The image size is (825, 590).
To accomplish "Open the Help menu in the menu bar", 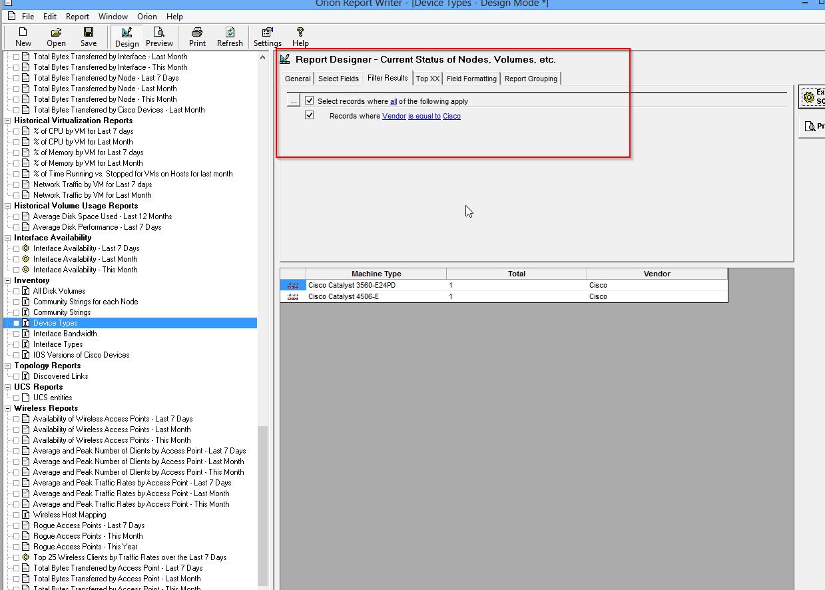I will tap(174, 17).
